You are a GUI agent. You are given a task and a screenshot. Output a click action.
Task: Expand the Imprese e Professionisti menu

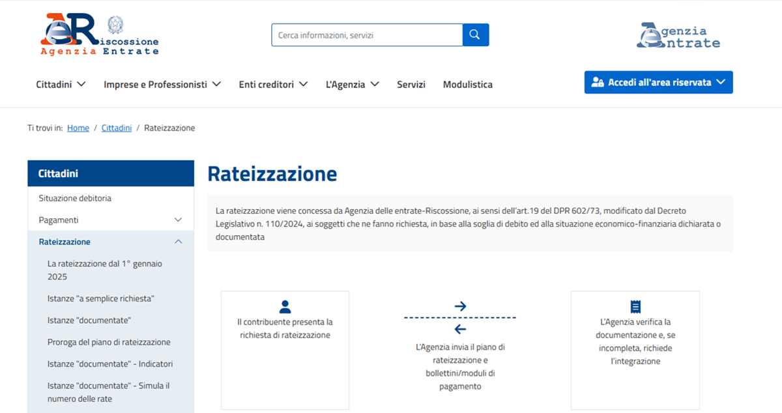[162, 84]
